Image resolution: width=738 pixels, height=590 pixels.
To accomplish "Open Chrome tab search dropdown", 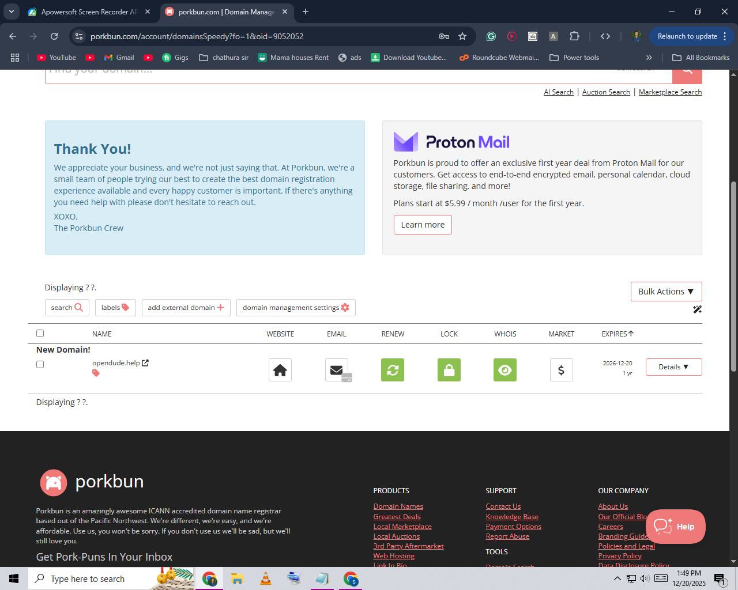I will pyautogui.click(x=11, y=12).
